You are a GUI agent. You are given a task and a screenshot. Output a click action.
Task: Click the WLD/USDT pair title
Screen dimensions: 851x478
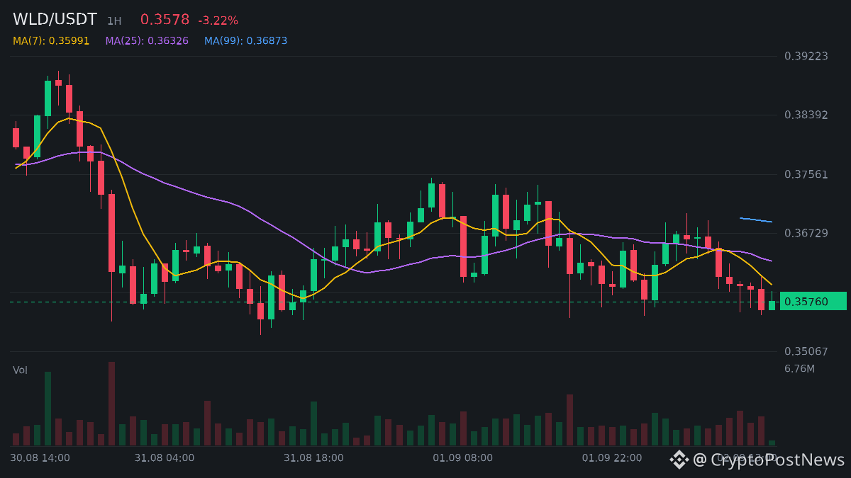[55, 20]
